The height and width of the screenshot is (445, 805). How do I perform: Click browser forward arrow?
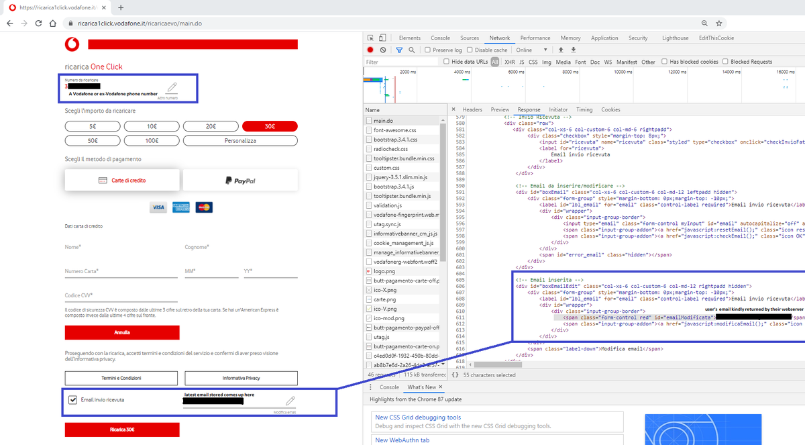pos(24,23)
